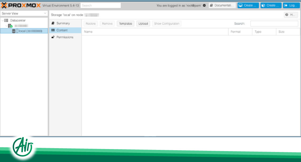Collapse the Datacenter tree node

pyautogui.click(x=2, y=20)
